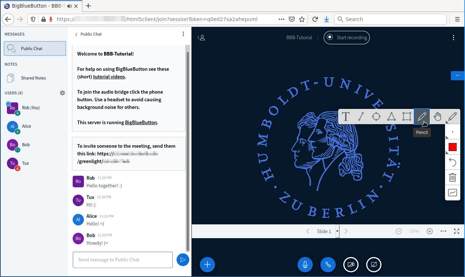Bookmark this page with star icon
465x277 pixels.
(302, 19)
